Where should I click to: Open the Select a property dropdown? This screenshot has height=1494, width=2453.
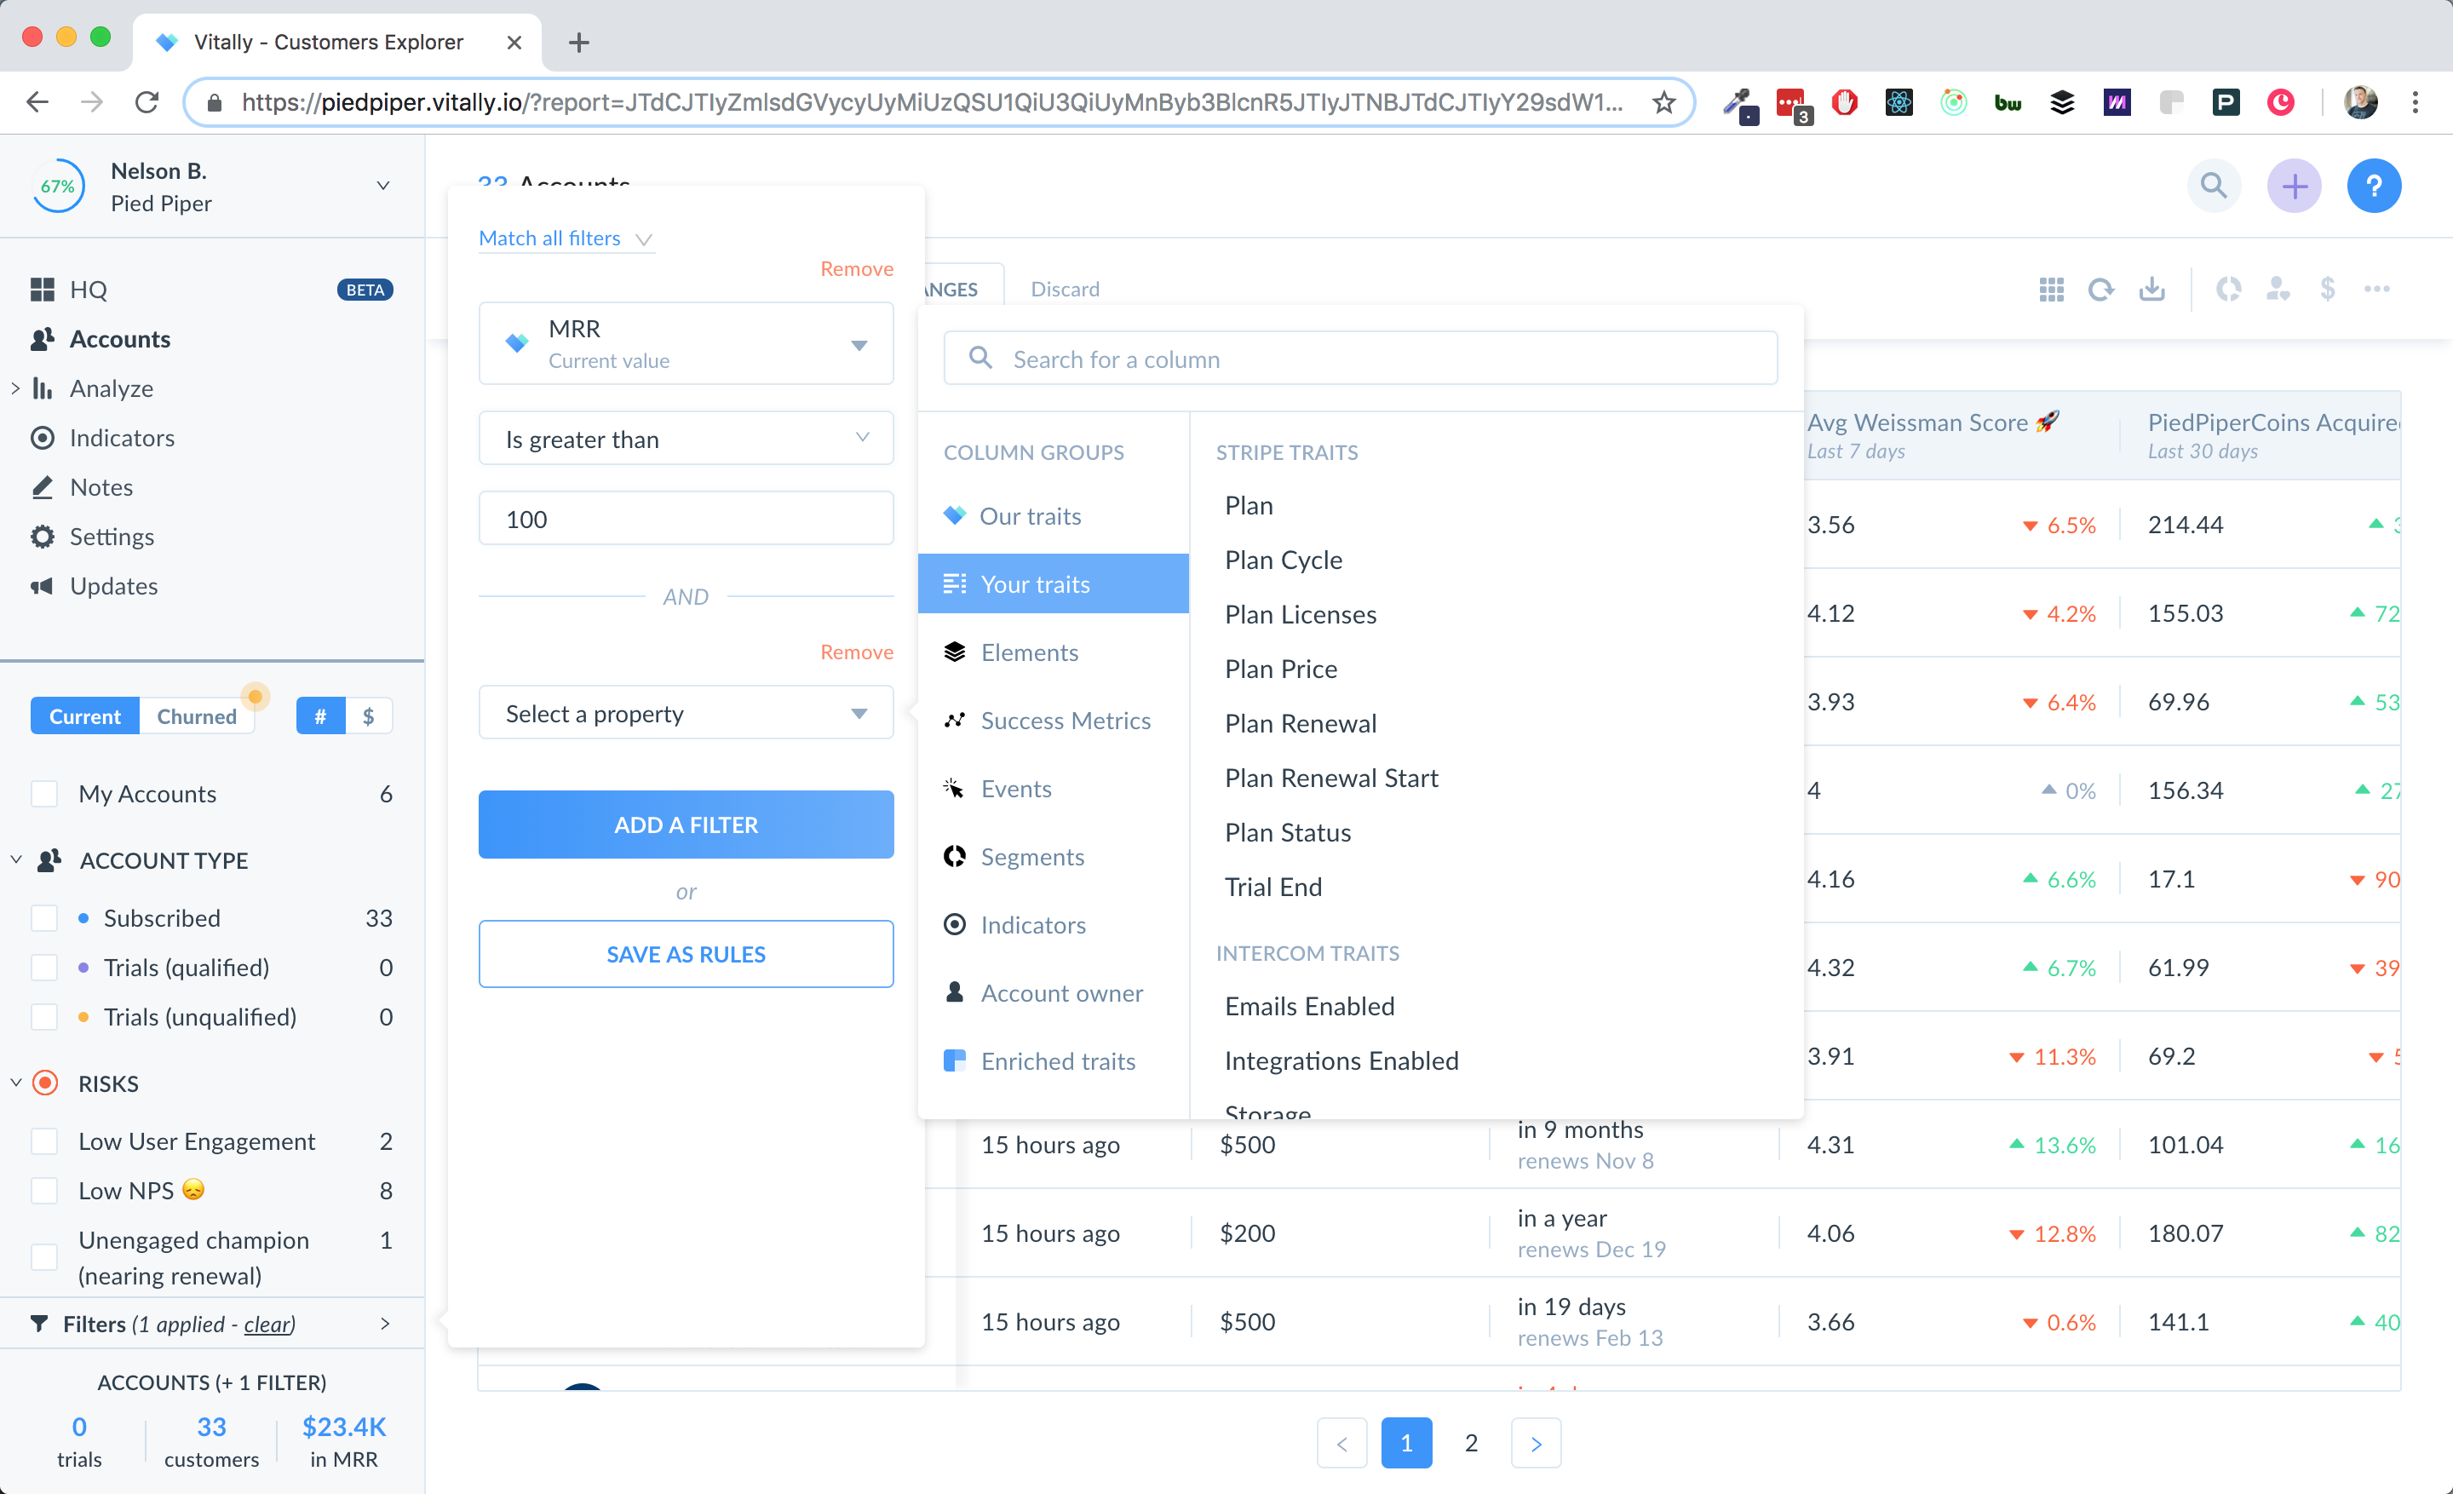[686, 714]
